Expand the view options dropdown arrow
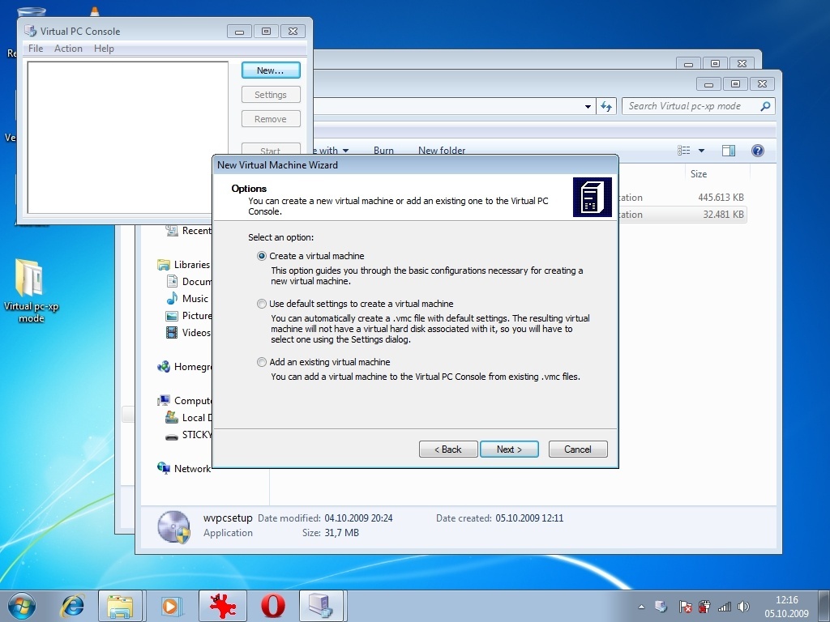Image resolution: width=830 pixels, height=622 pixels. coord(701,151)
